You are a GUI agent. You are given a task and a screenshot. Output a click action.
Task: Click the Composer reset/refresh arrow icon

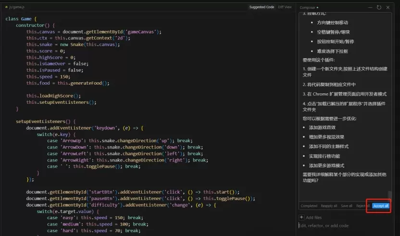pos(379,7)
